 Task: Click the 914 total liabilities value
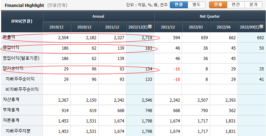coord(65,111)
